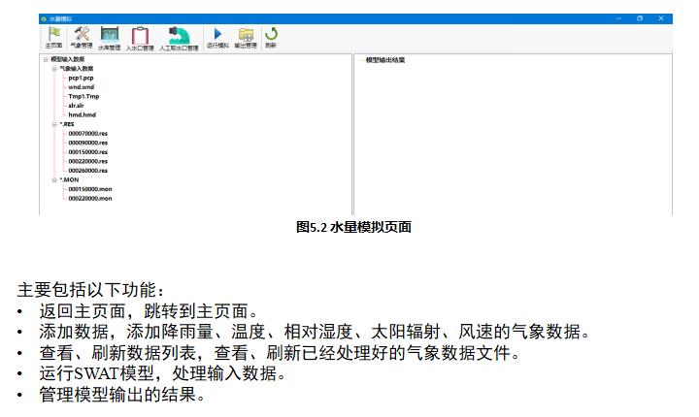Screen dimensions: 699x417
Task: Select Tmp1.Tmp file entry
Action: [83, 96]
